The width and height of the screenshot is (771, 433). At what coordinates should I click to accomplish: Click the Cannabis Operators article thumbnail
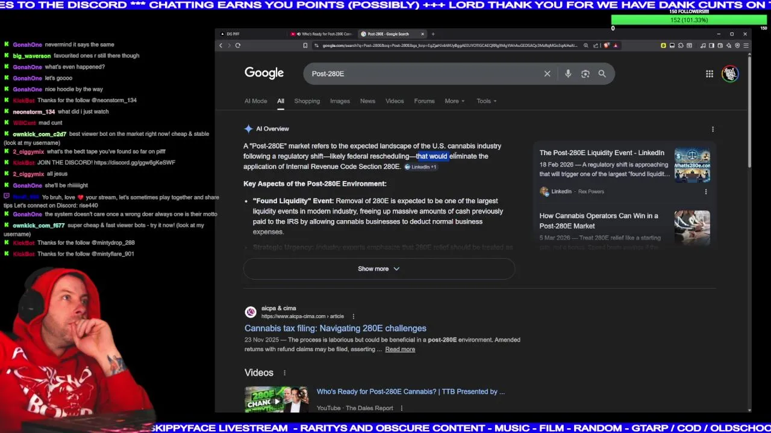click(692, 227)
